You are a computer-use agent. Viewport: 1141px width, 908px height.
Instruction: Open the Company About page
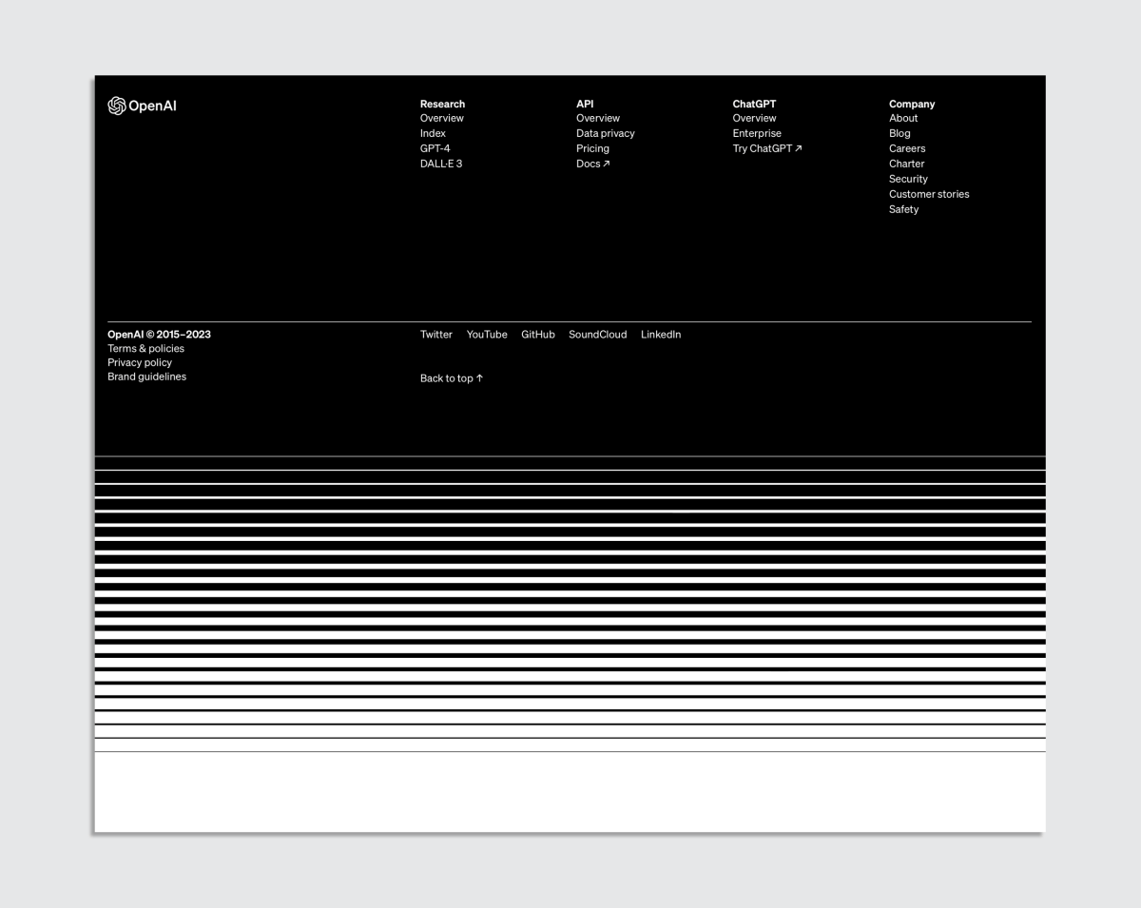(903, 119)
